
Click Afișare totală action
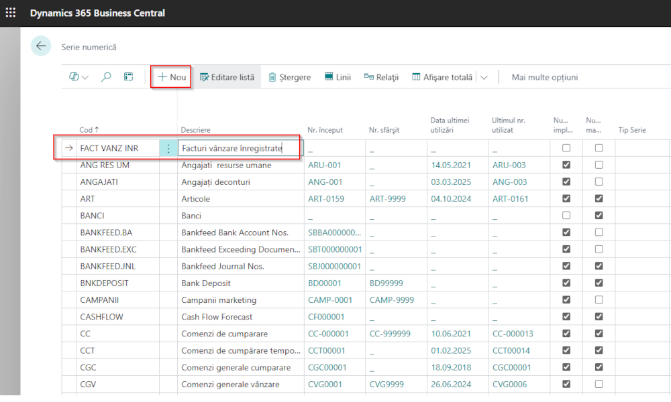point(442,77)
